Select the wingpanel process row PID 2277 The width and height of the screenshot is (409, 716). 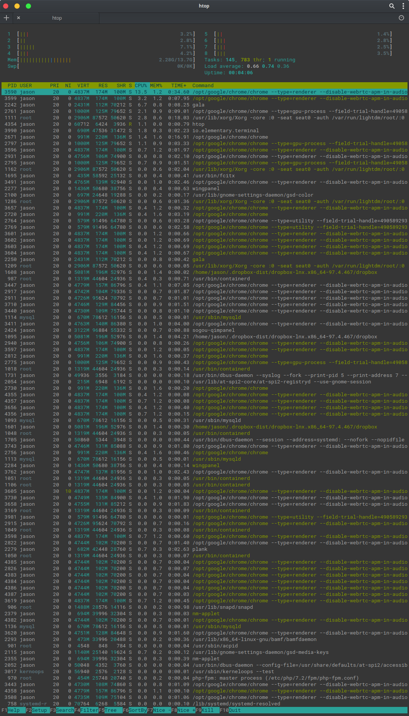coord(204,189)
